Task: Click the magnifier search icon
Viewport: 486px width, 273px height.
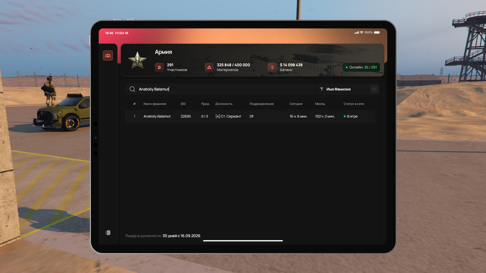Action: (x=132, y=89)
